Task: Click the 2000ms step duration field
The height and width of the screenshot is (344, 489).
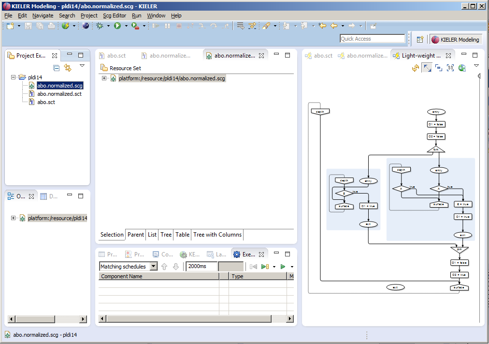Action: point(201,267)
